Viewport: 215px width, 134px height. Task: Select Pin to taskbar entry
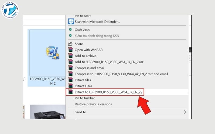coord(85,98)
